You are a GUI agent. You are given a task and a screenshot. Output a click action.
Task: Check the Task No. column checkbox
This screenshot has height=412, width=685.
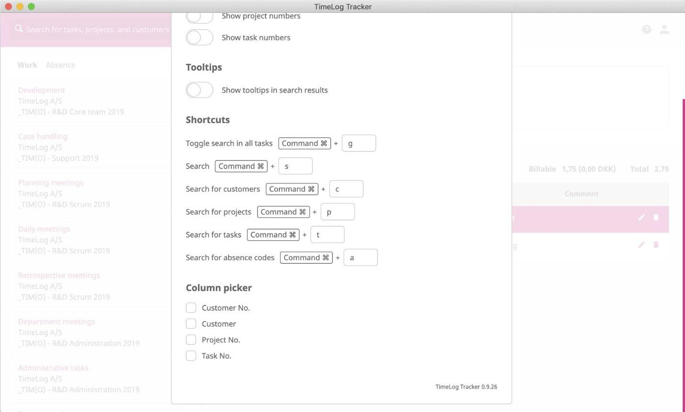pos(191,356)
